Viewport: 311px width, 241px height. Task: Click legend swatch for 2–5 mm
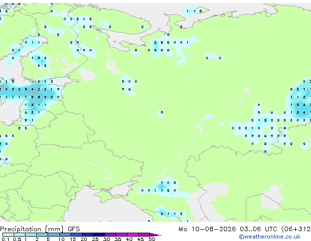click(x=42, y=235)
